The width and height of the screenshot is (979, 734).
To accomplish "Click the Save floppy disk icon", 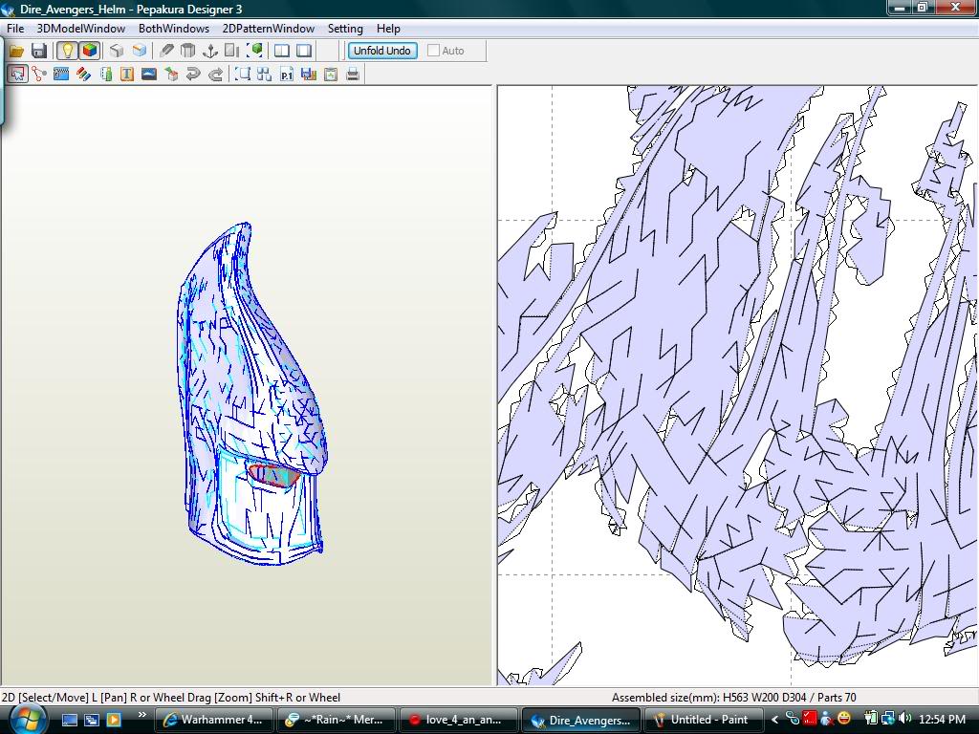I will point(38,51).
